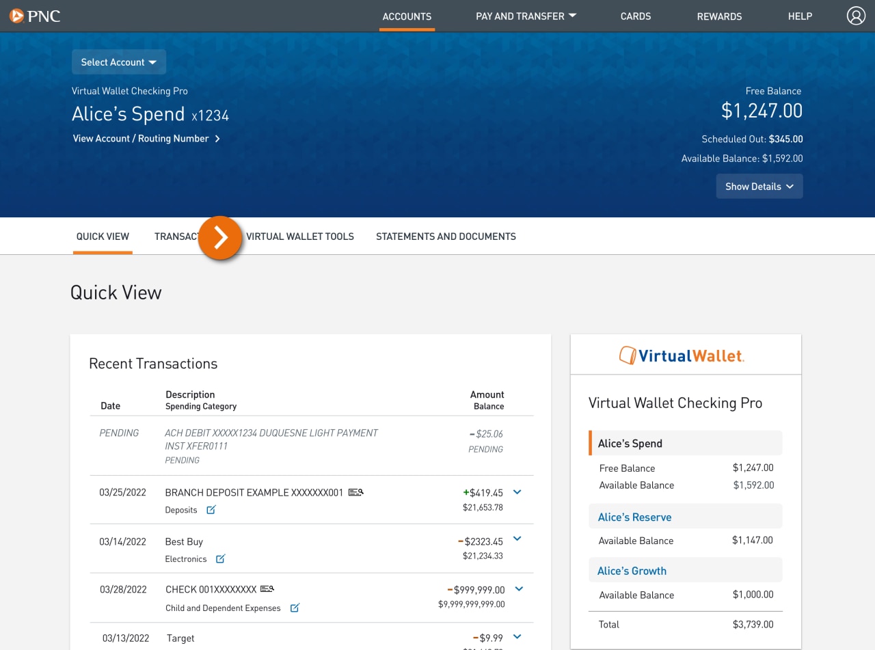Open View Account / Routing Number
Viewport: 875px width, 650px height.
(146, 138)
